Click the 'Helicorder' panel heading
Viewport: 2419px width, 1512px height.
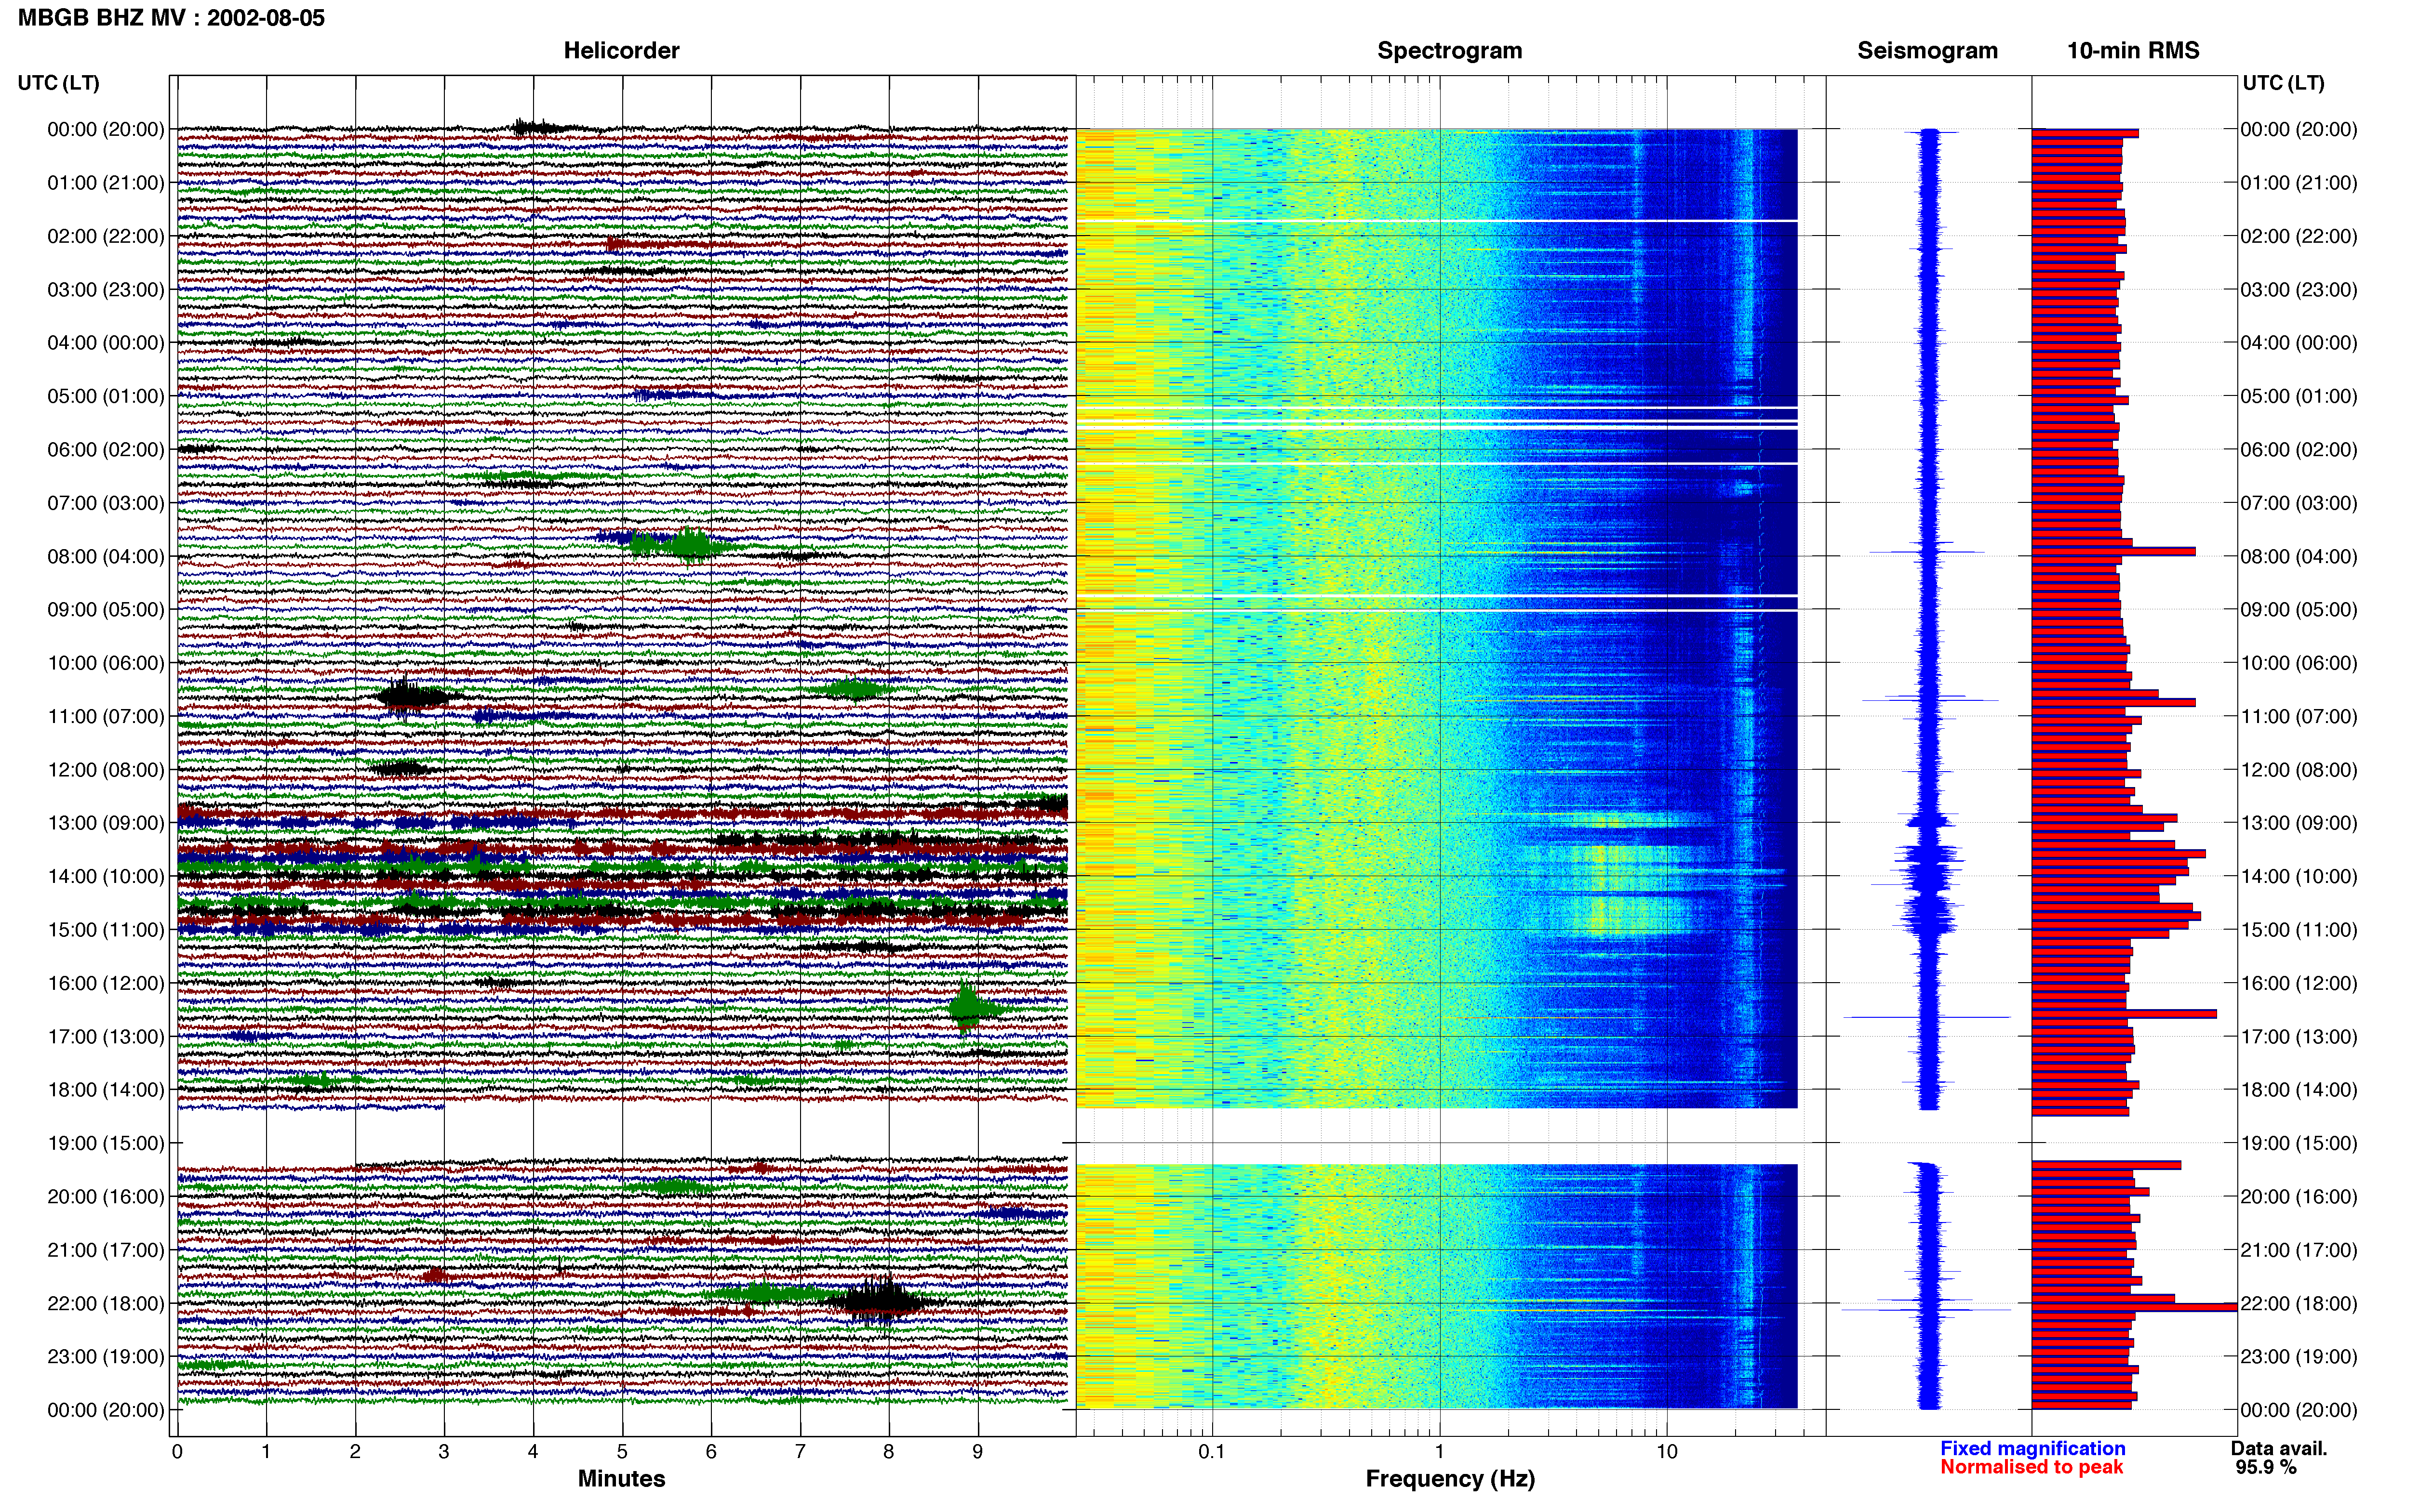[x=621, y=51]
